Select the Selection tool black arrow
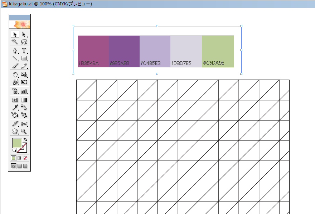This screenshot has width=315, height=214. (x=15, y=35)
